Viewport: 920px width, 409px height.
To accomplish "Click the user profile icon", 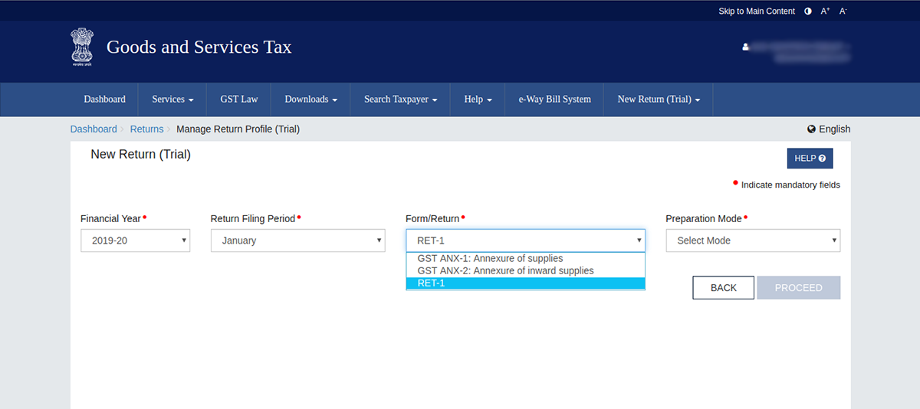I will pyautogui.click(x=745, y=47).
